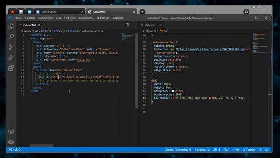Change indentation via Пробелов: 2

click(202, 150)
